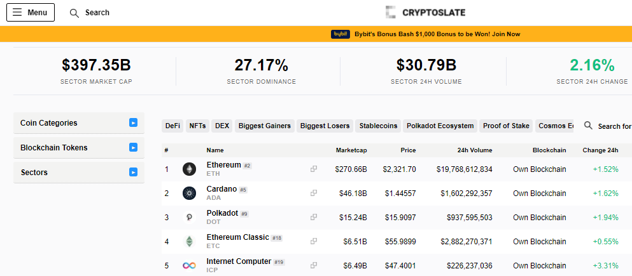Click the Ethereum #2 rank badge
632x276 pixels.
(247, 166)
